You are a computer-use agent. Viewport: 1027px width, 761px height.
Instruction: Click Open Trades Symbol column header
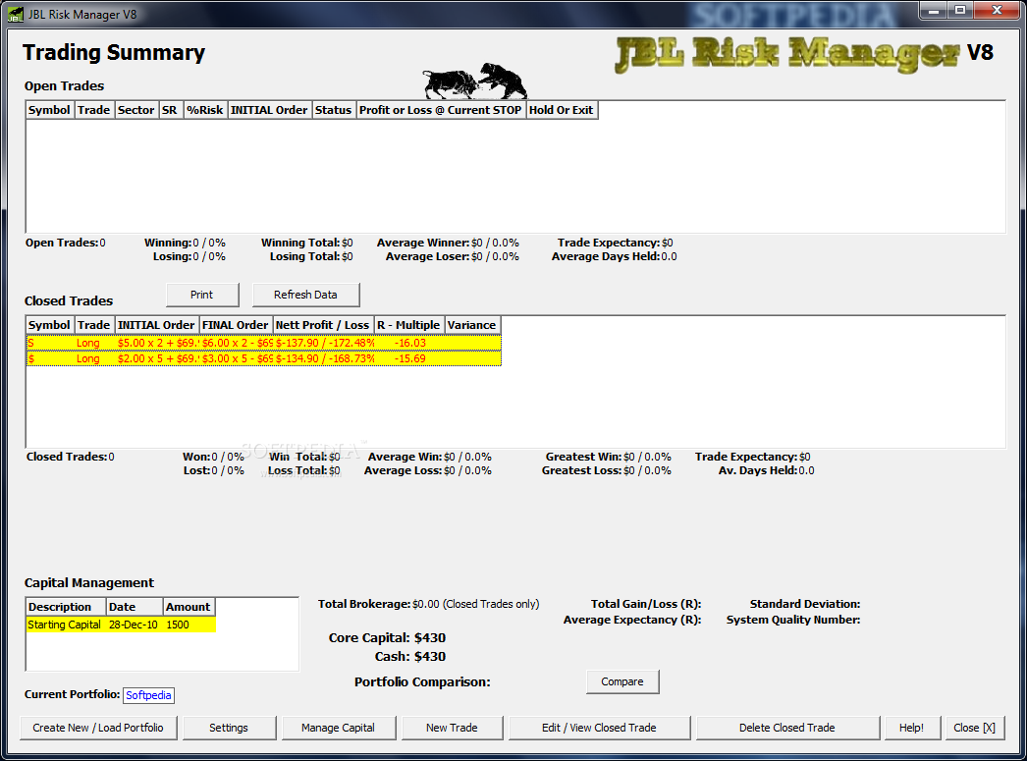(x=49, y=110)
